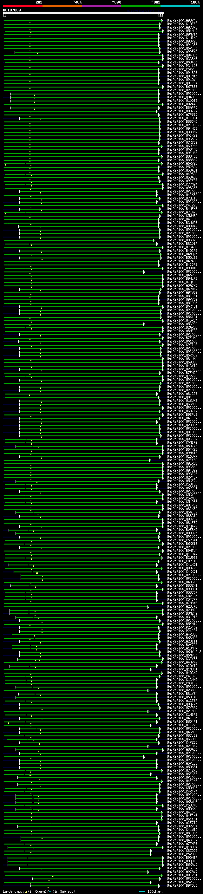Select hit label UniRef100_Q8TD30
The width and height of the screenshot is (203, 894).
pos(182,432)
